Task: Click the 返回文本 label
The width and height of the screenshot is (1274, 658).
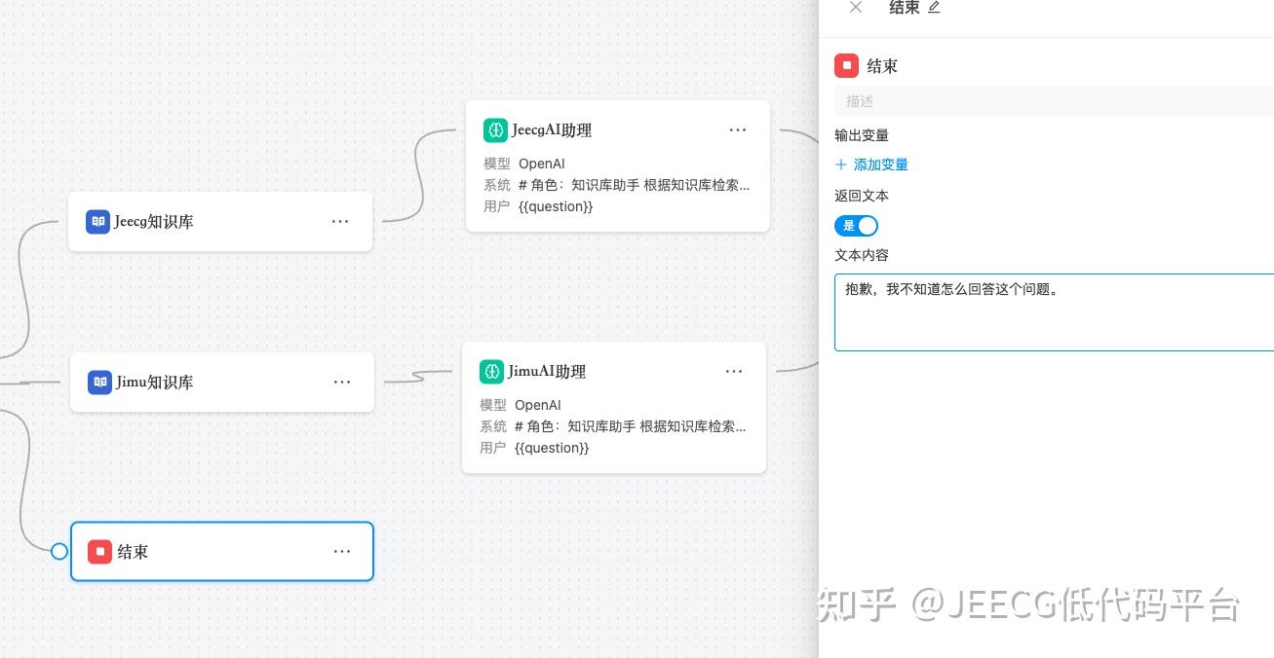Action: [x=862, y=196]
